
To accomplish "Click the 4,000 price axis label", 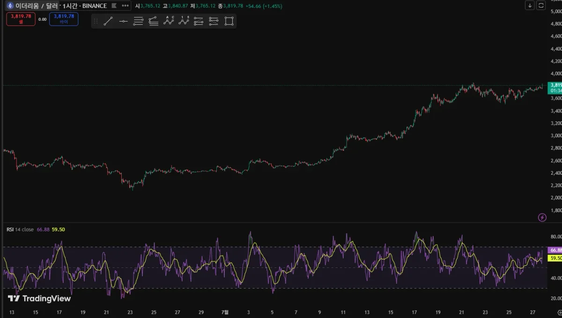I will click(x=556, y=74).
